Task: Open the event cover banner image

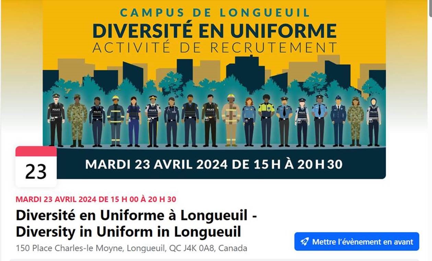Action: click(x=214, y=89)
